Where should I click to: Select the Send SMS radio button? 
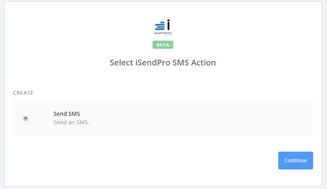pos(26,118)
